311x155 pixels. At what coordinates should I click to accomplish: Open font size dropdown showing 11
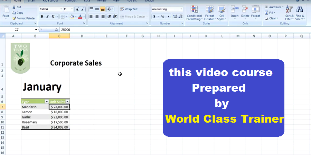click(72, 9)
